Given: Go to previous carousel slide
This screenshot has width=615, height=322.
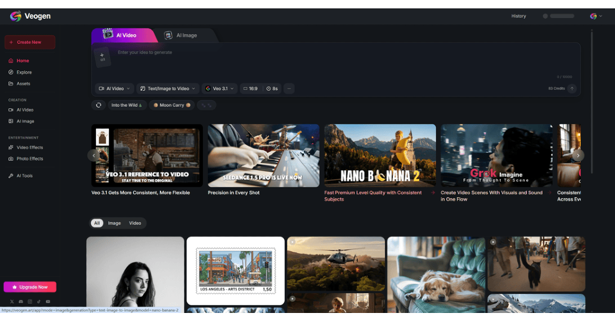Looking at the screenshot, I should [93, 155].
